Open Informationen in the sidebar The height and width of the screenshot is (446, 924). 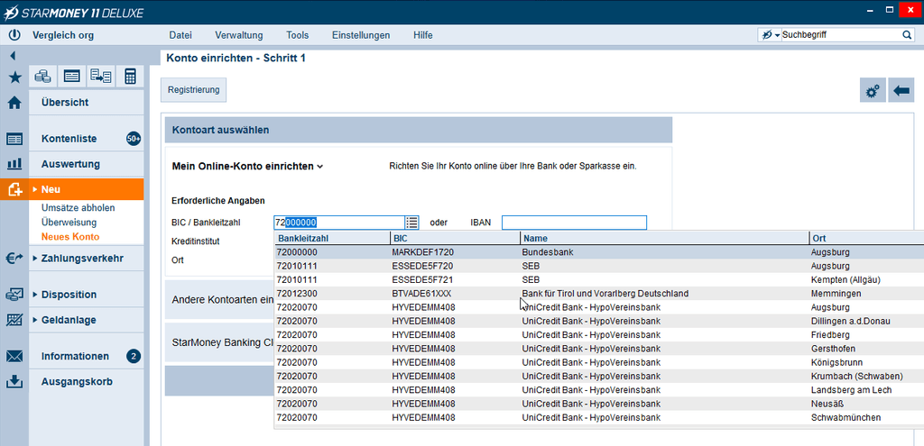point(86,356)
